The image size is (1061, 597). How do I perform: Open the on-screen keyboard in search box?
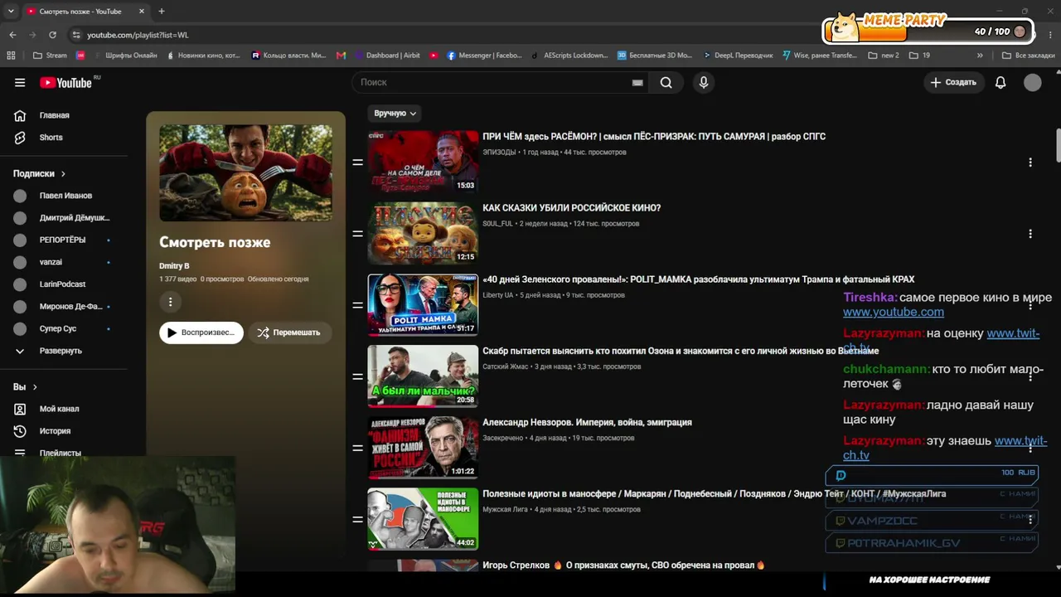(x=637, y=83)
